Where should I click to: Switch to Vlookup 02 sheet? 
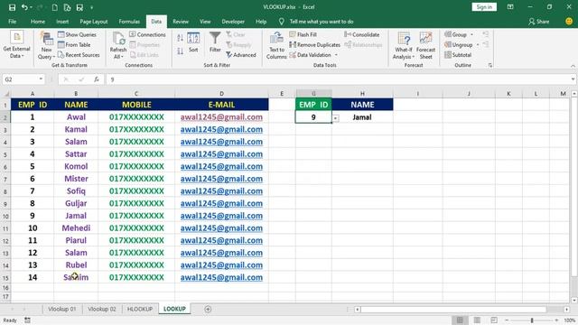pos(102,309)
